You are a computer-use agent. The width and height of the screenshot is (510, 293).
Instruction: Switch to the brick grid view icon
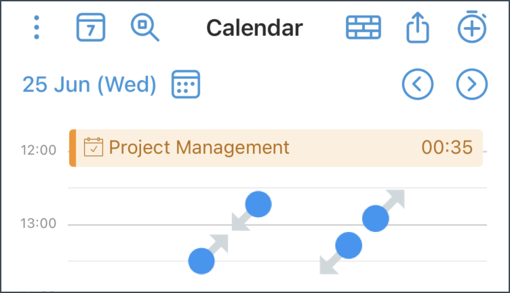[x=364, y=27]
